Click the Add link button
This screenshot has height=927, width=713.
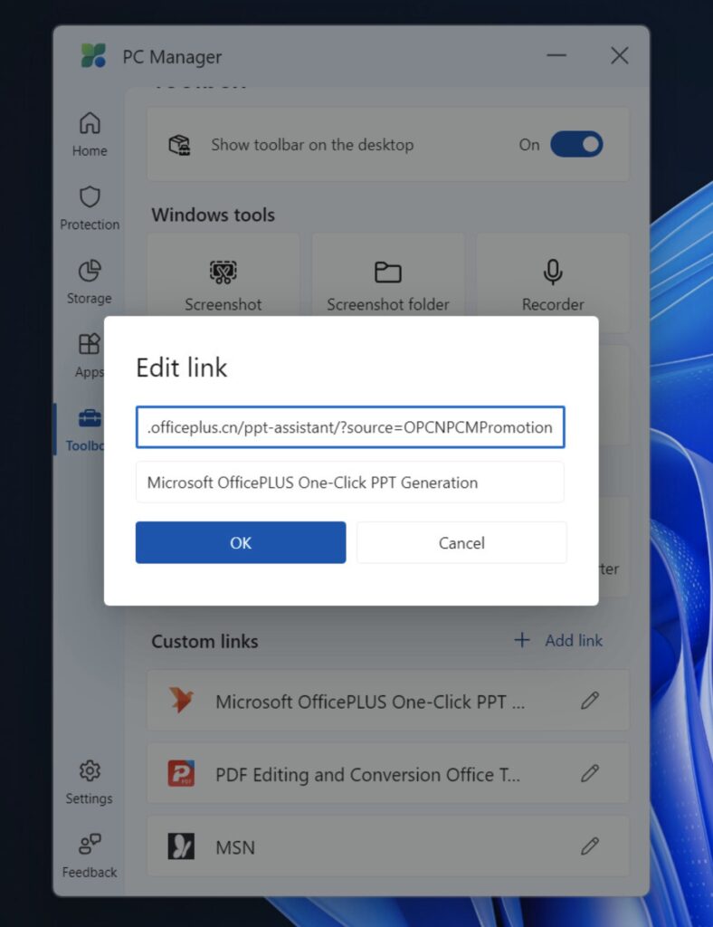click(x=558, y=640)
